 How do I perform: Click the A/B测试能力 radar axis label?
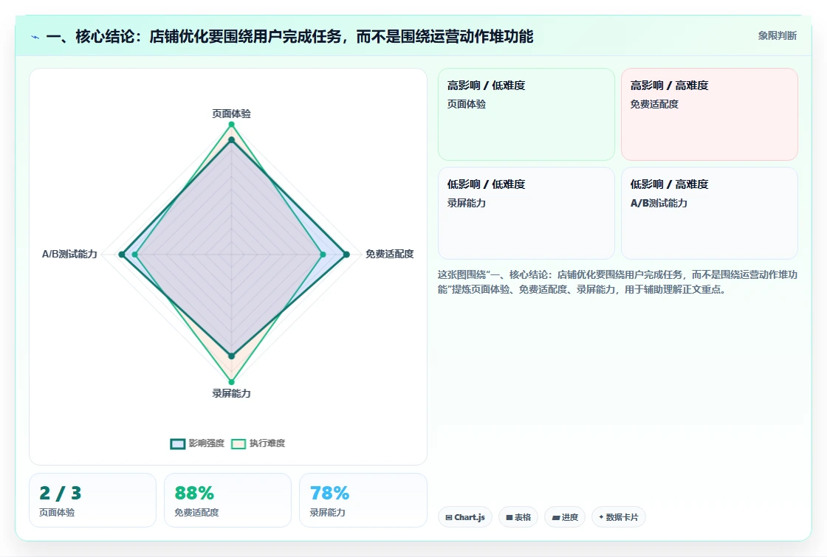click(69, 254)
